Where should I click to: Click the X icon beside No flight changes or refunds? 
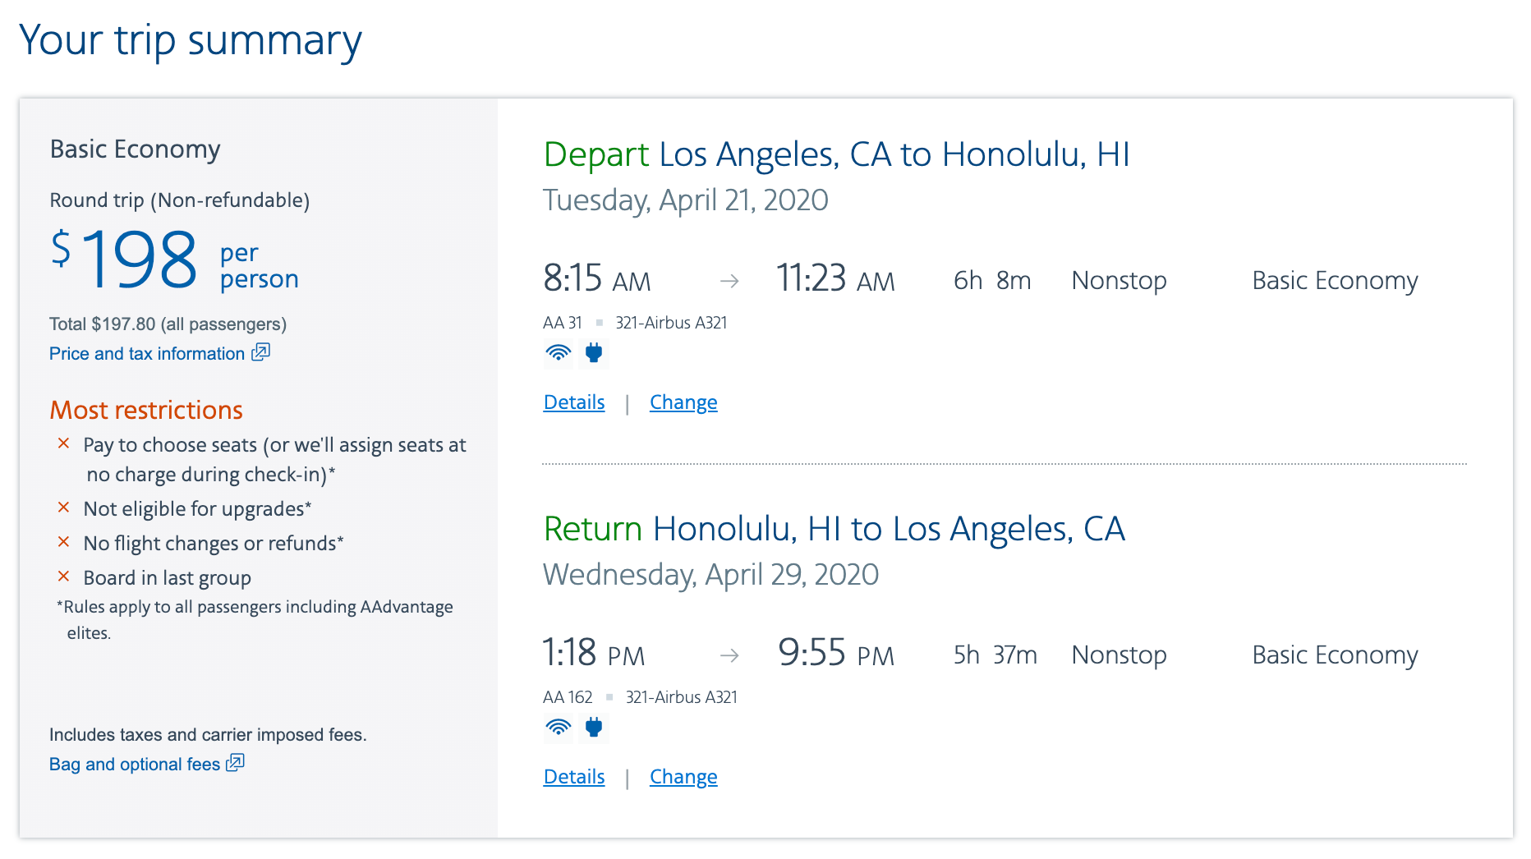point(64,542)
